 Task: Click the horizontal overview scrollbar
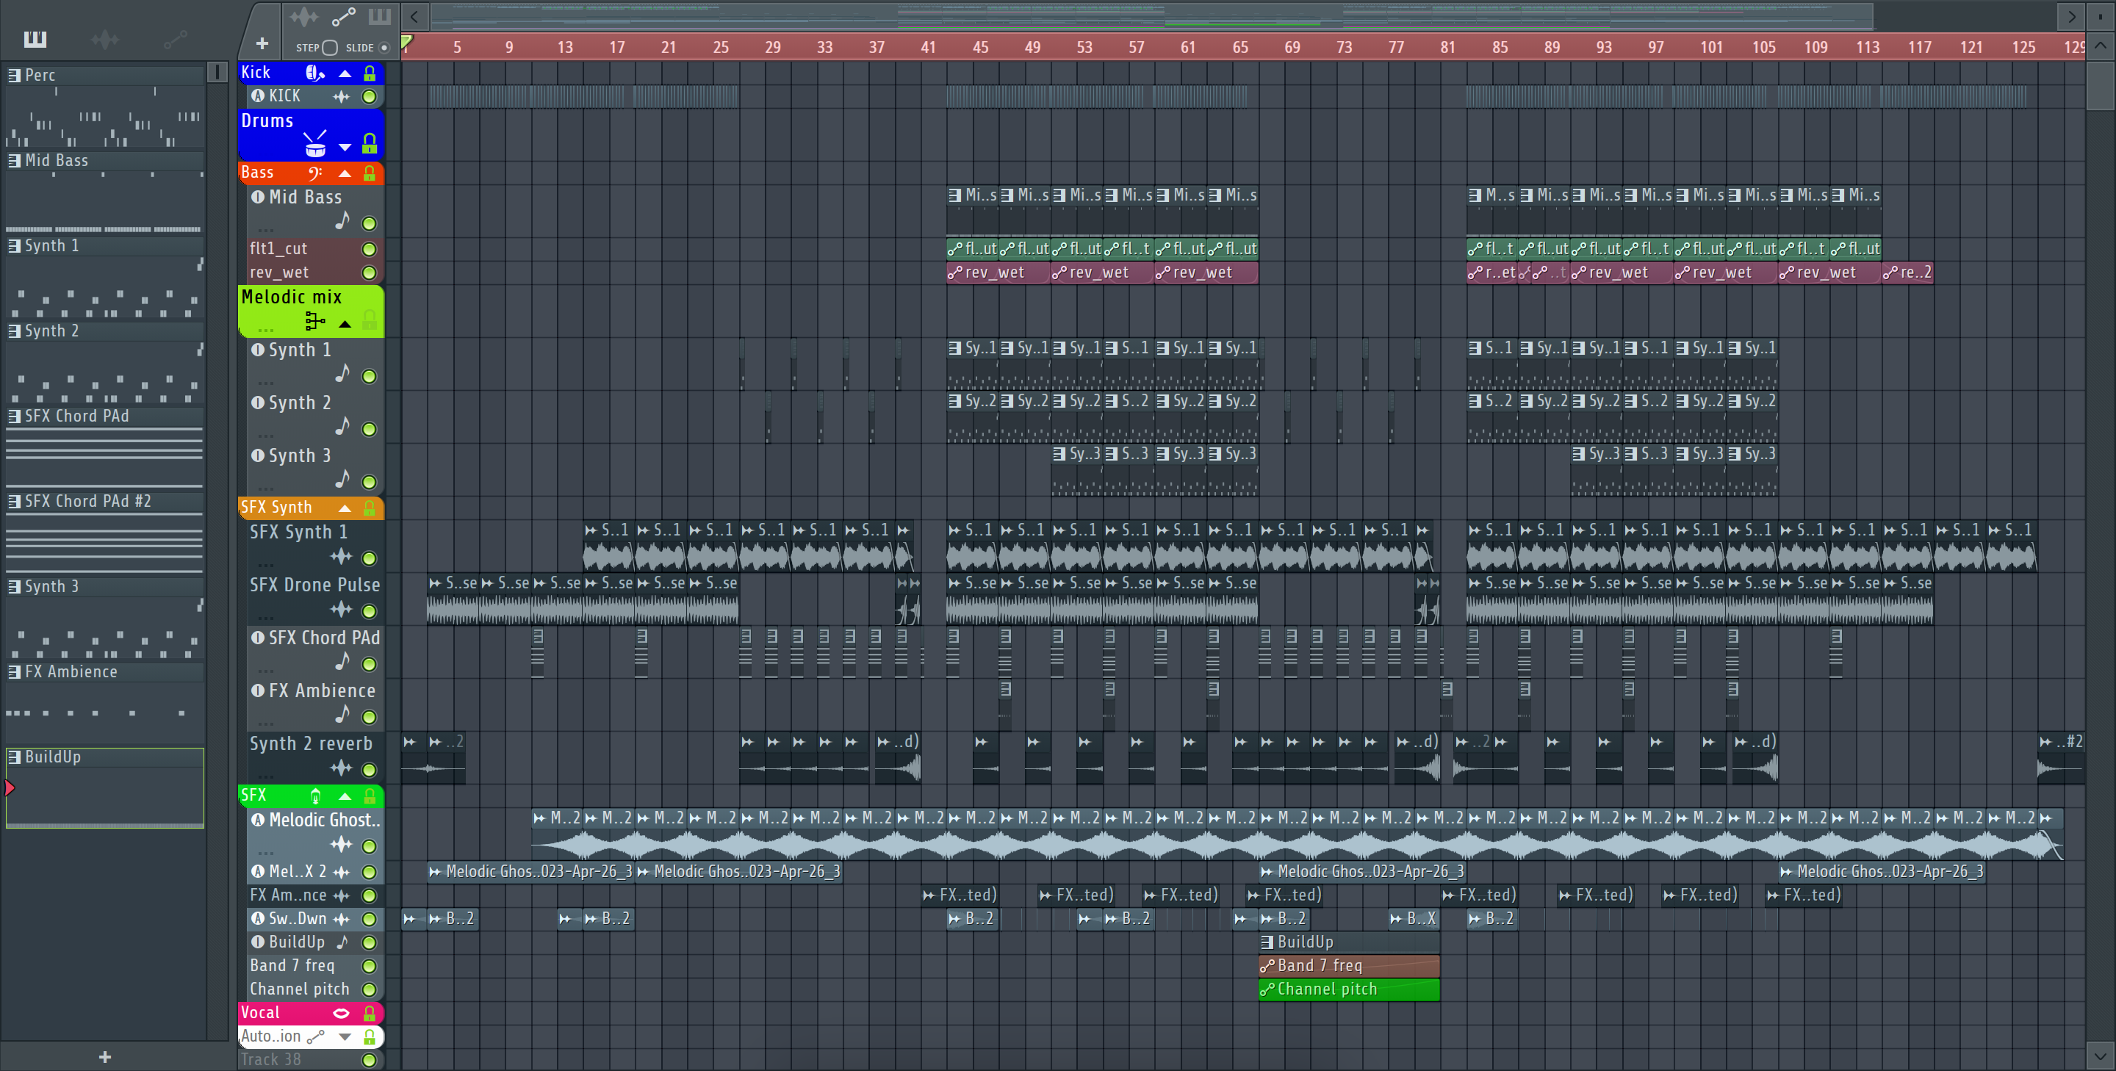[x=1150, y=15]
